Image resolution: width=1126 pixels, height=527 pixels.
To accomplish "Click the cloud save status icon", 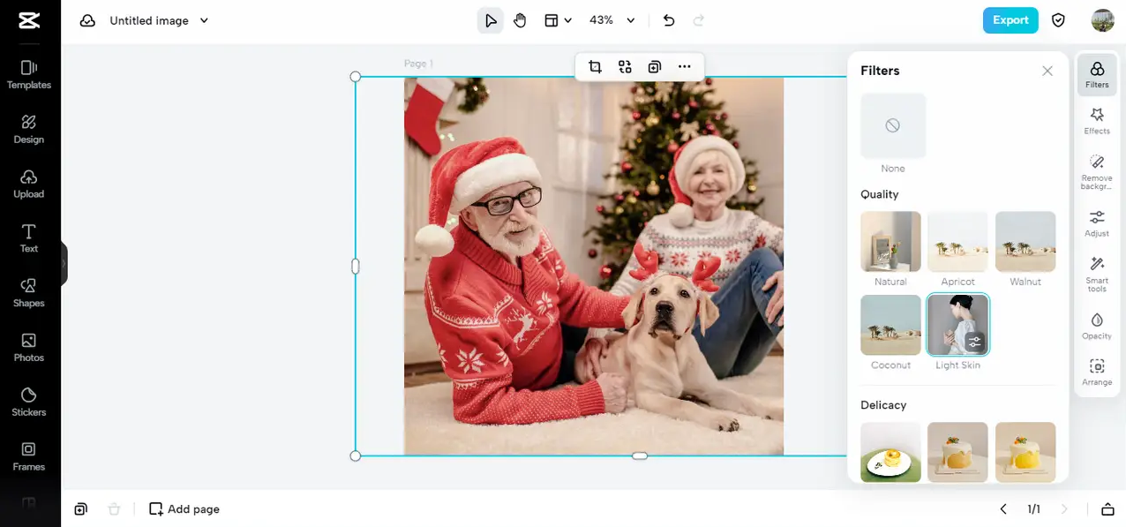I will click(x=87, y=20).
